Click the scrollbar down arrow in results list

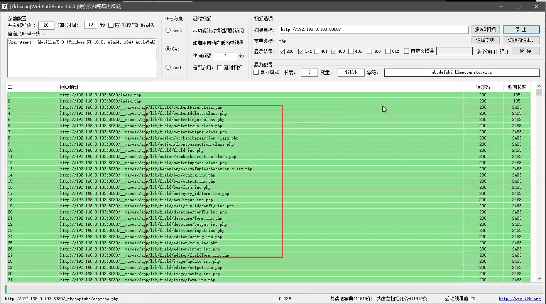coord(539,279)
